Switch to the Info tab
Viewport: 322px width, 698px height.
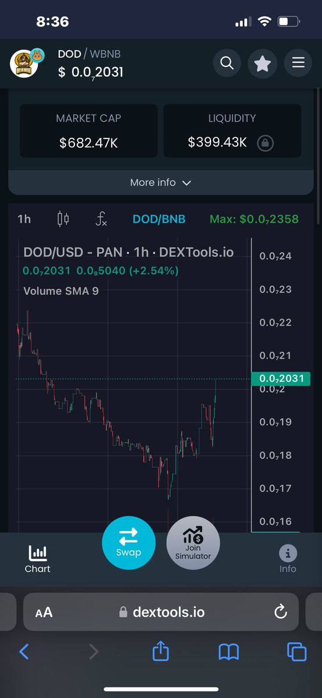coord(288,560)
